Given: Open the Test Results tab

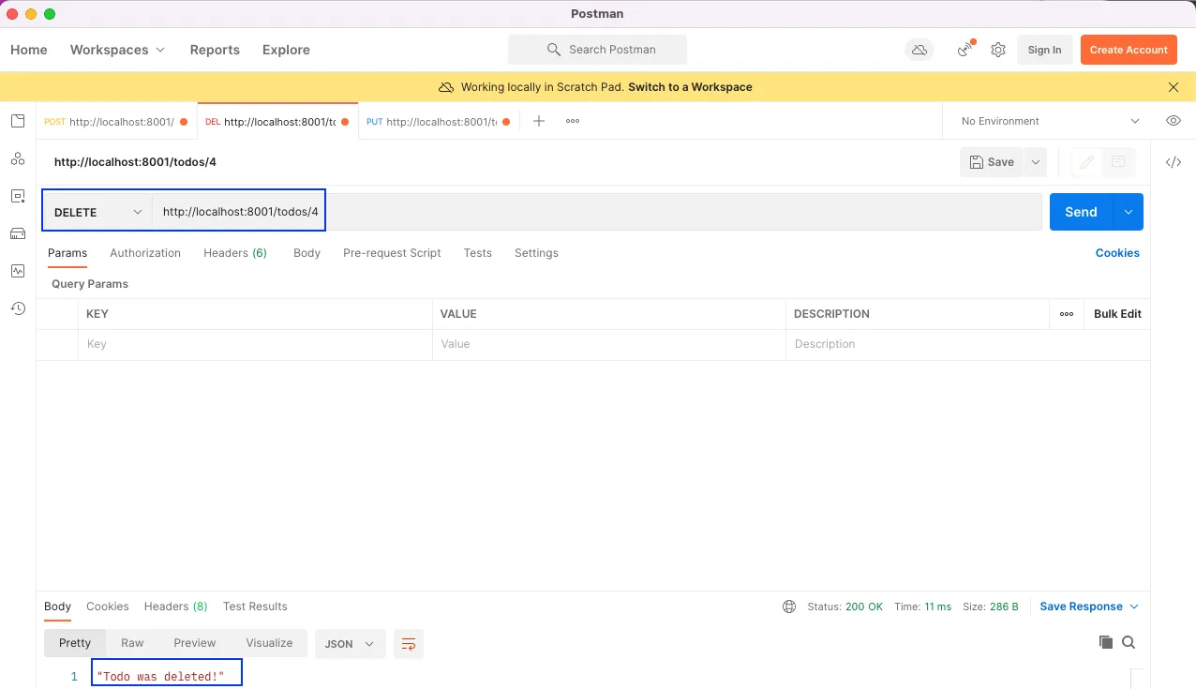Looking at the screenshot, I should pyautogui.click(x=255, y=607).
